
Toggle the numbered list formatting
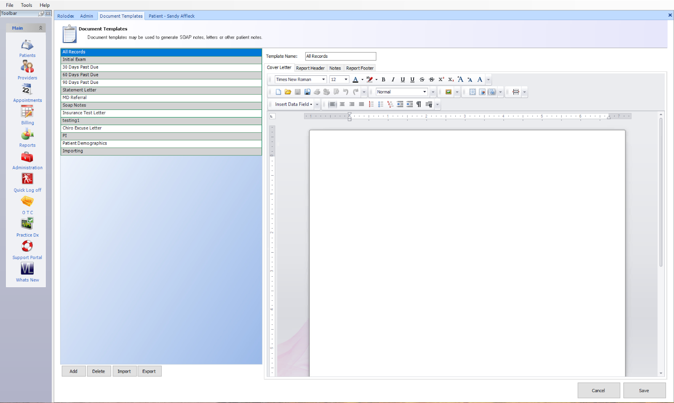click(371, 104)
